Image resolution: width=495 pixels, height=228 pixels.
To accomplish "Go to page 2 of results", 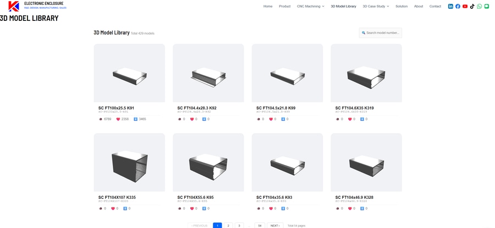I will [x=228, y=225].
